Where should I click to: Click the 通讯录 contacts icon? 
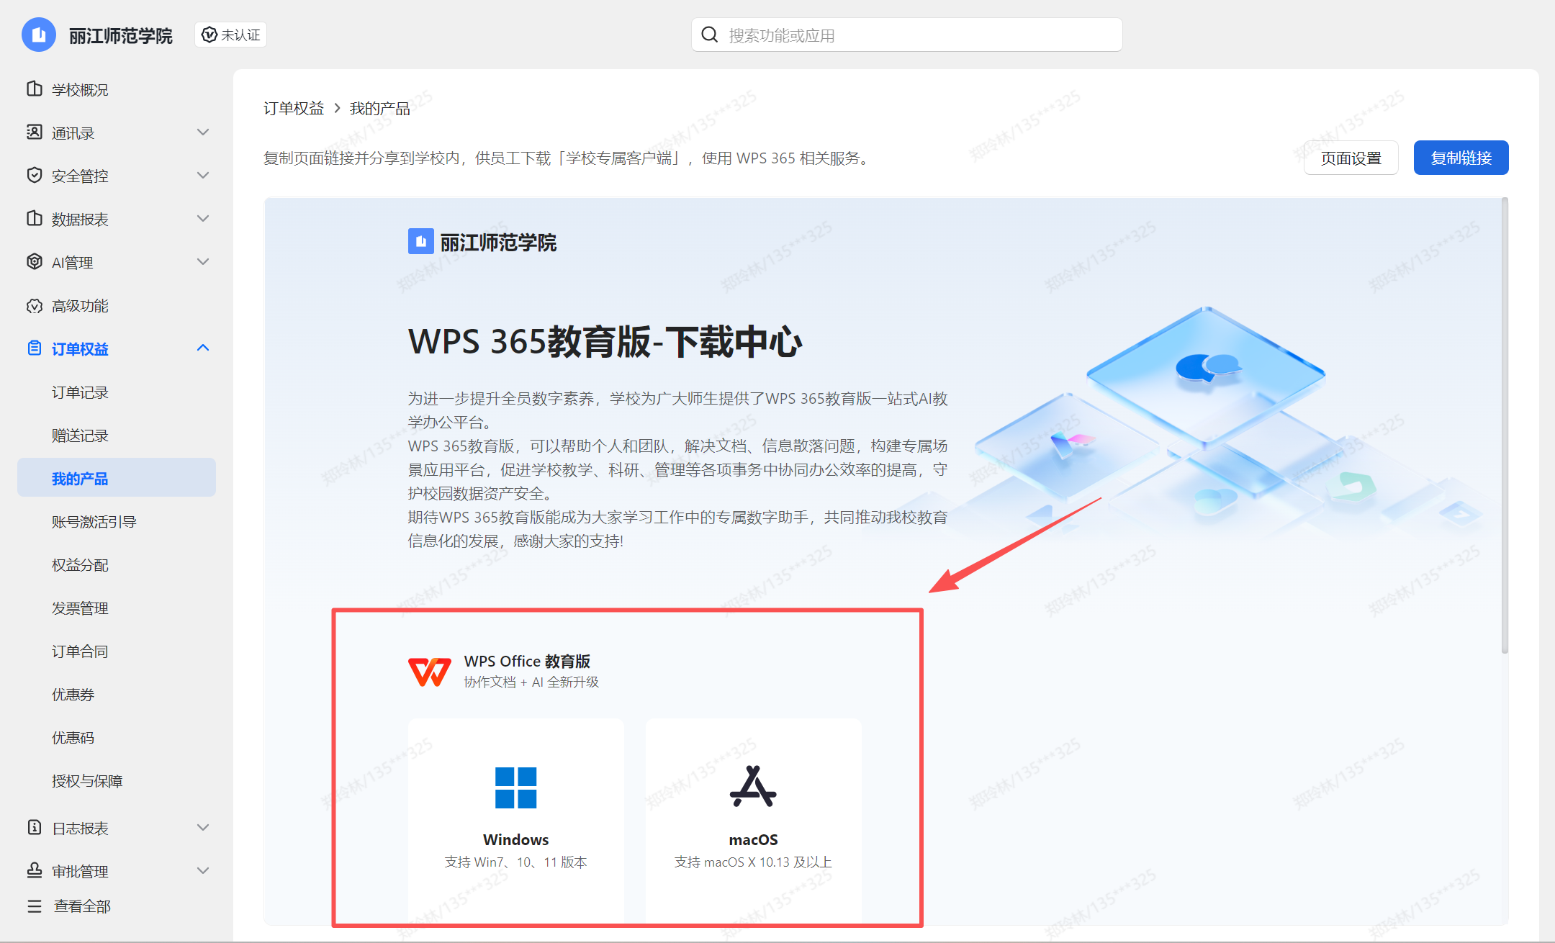[x=34, y=132]
